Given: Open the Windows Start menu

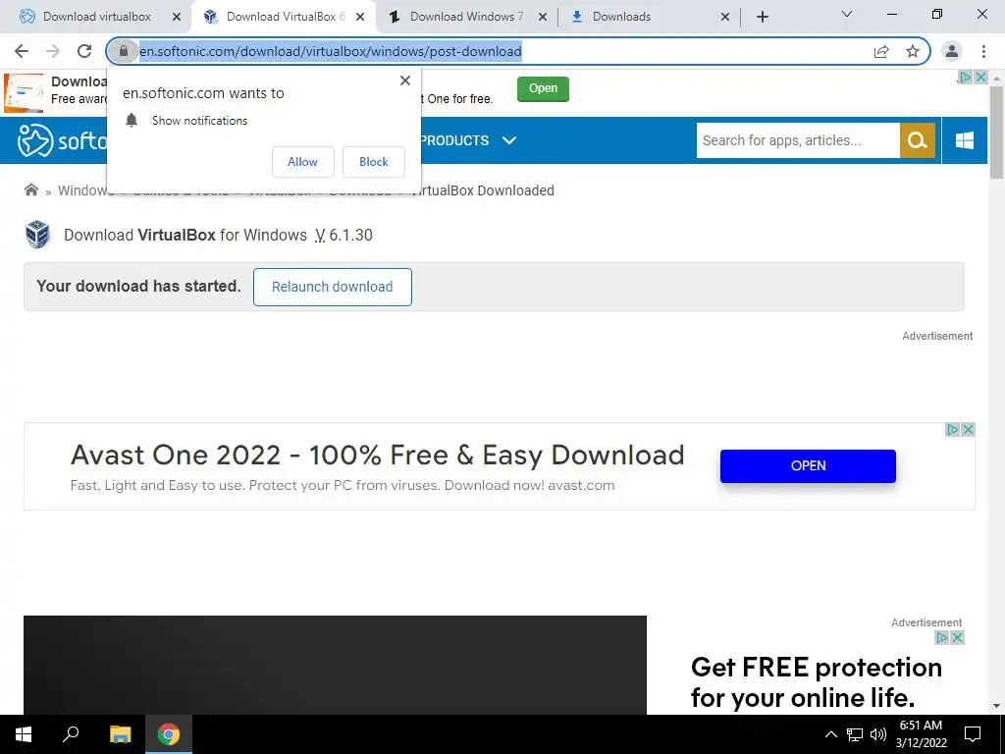Looking at the screenshot, I should (x=24, y=734).
